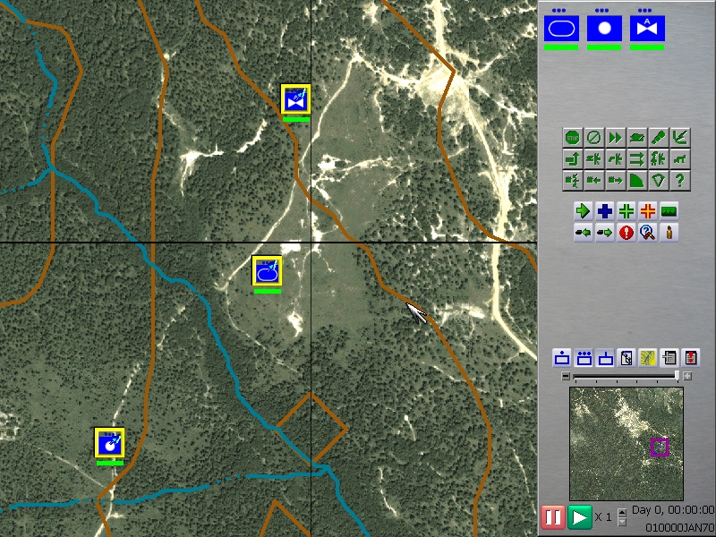Click the plus end of the zoom slider
The image size is (716, 537).
687,378
